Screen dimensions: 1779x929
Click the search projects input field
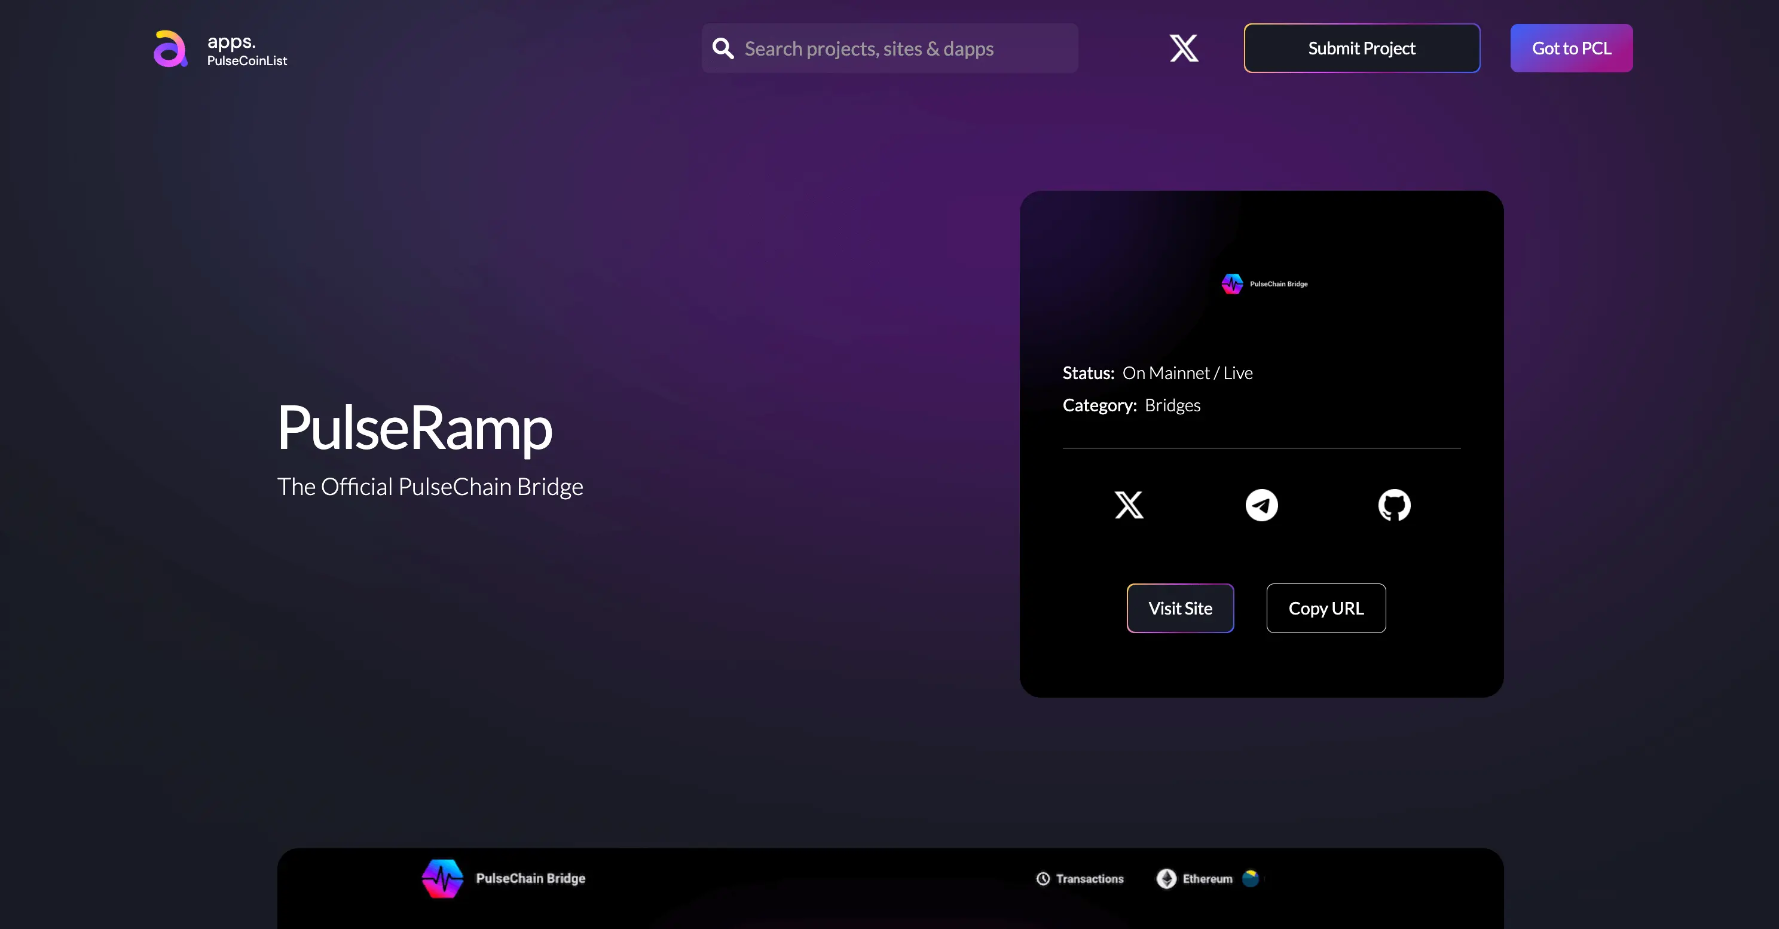point(889,48)
